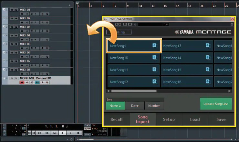Click the transport Fast Forward button
The width and height of the screenshot is (239, 142).
pyautogui.click(x=47, y=133)
